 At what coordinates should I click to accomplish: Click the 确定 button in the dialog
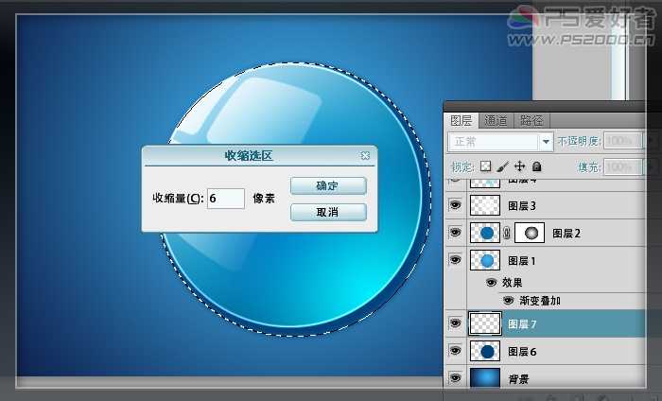click(x=327, y=185)
